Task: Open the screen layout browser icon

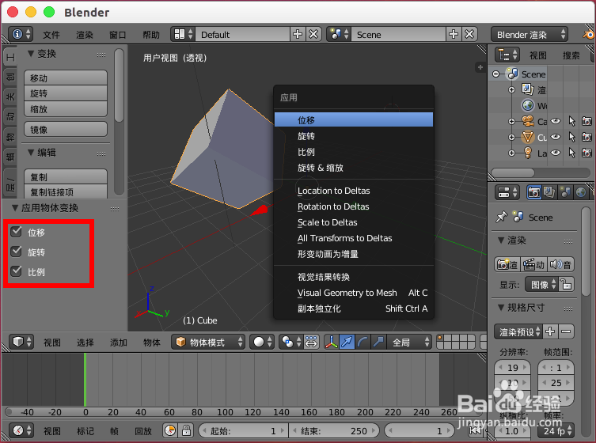Action: pyautogui.click(x=184, y=34)
